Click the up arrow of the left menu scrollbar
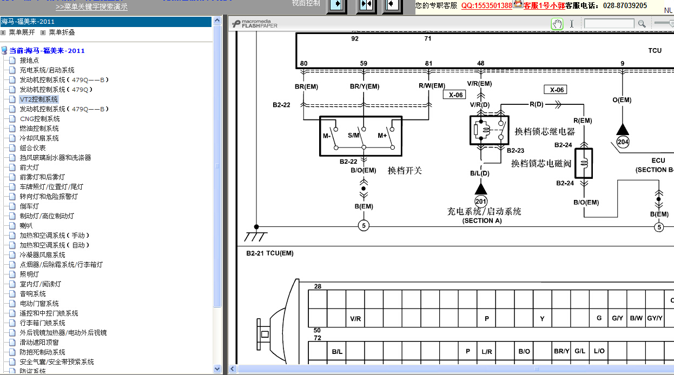 [217, 21]
